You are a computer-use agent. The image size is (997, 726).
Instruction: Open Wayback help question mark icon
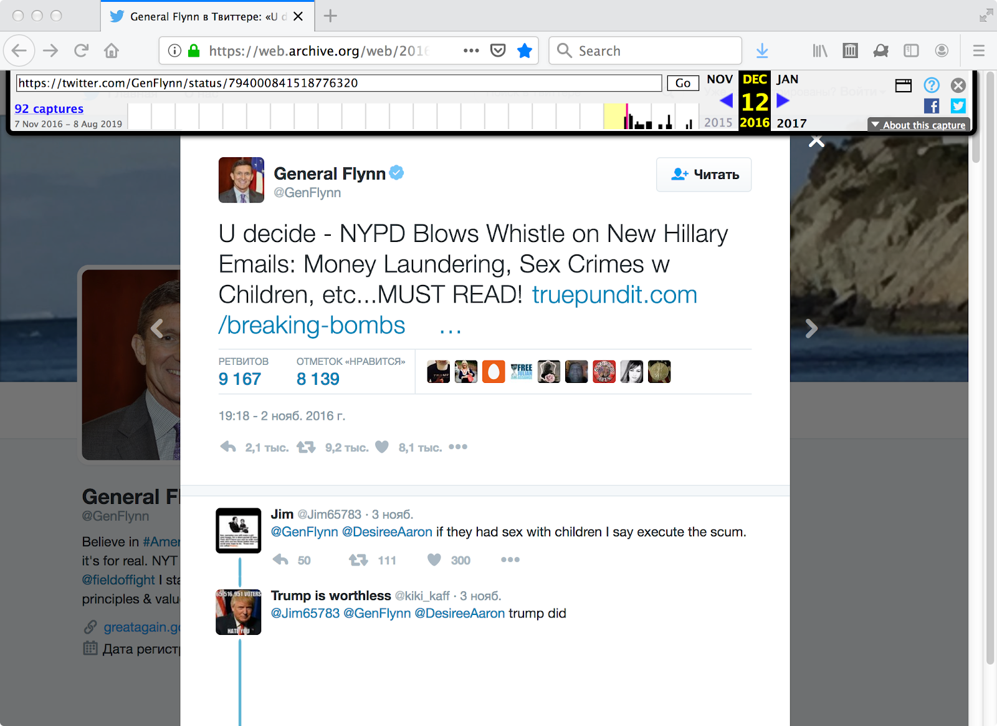932,85
